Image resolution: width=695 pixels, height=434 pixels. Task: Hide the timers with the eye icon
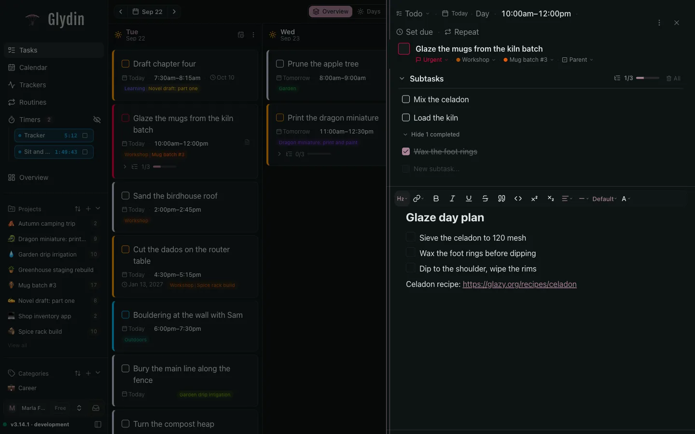[x=97, y=120]
